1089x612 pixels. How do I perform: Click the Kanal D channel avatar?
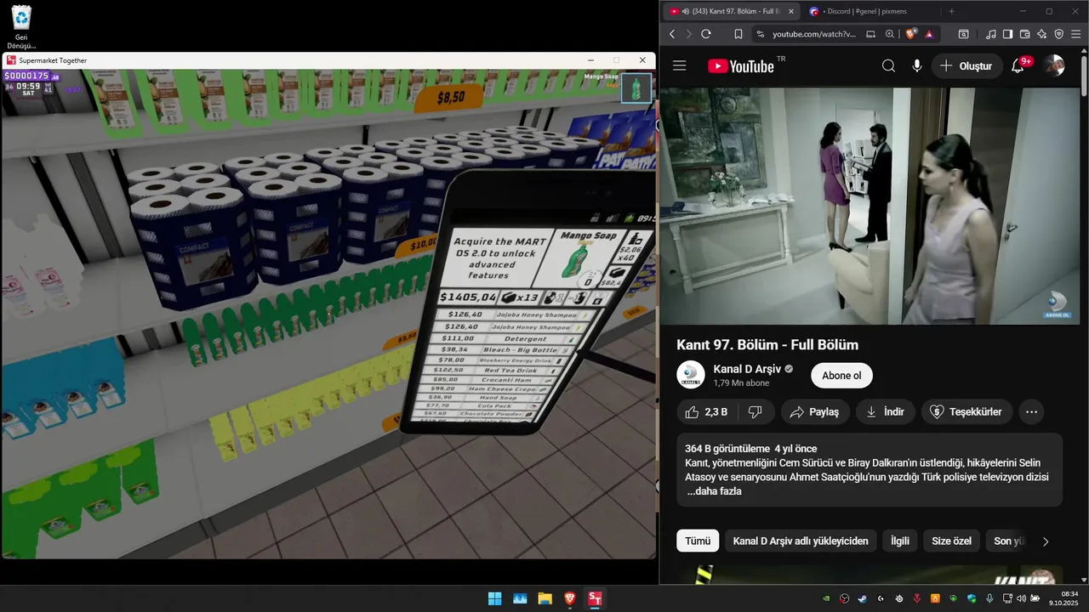691,376
